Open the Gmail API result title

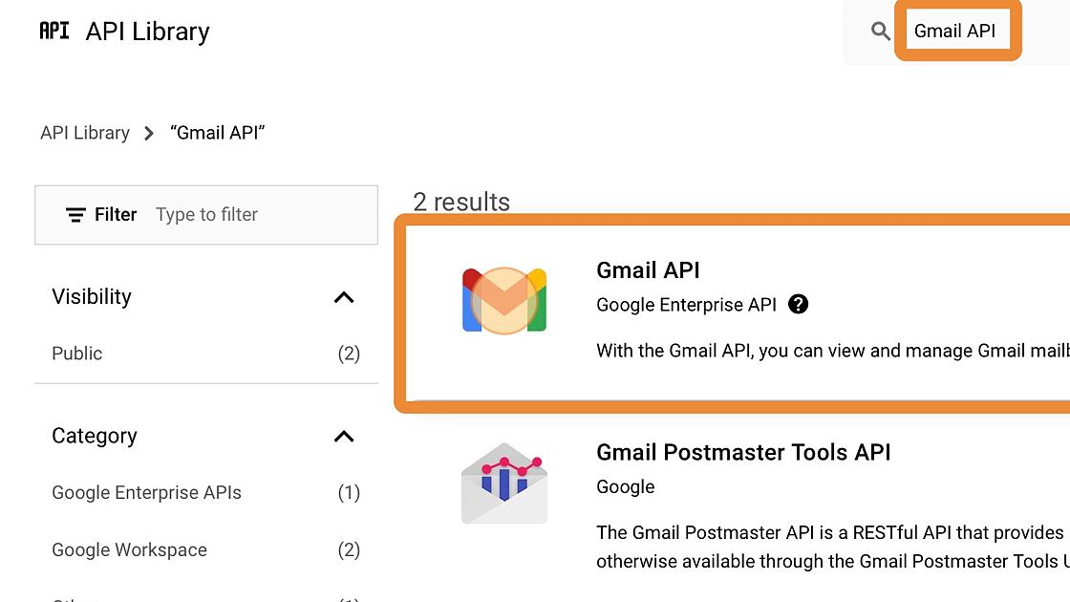tap(648, 270)
